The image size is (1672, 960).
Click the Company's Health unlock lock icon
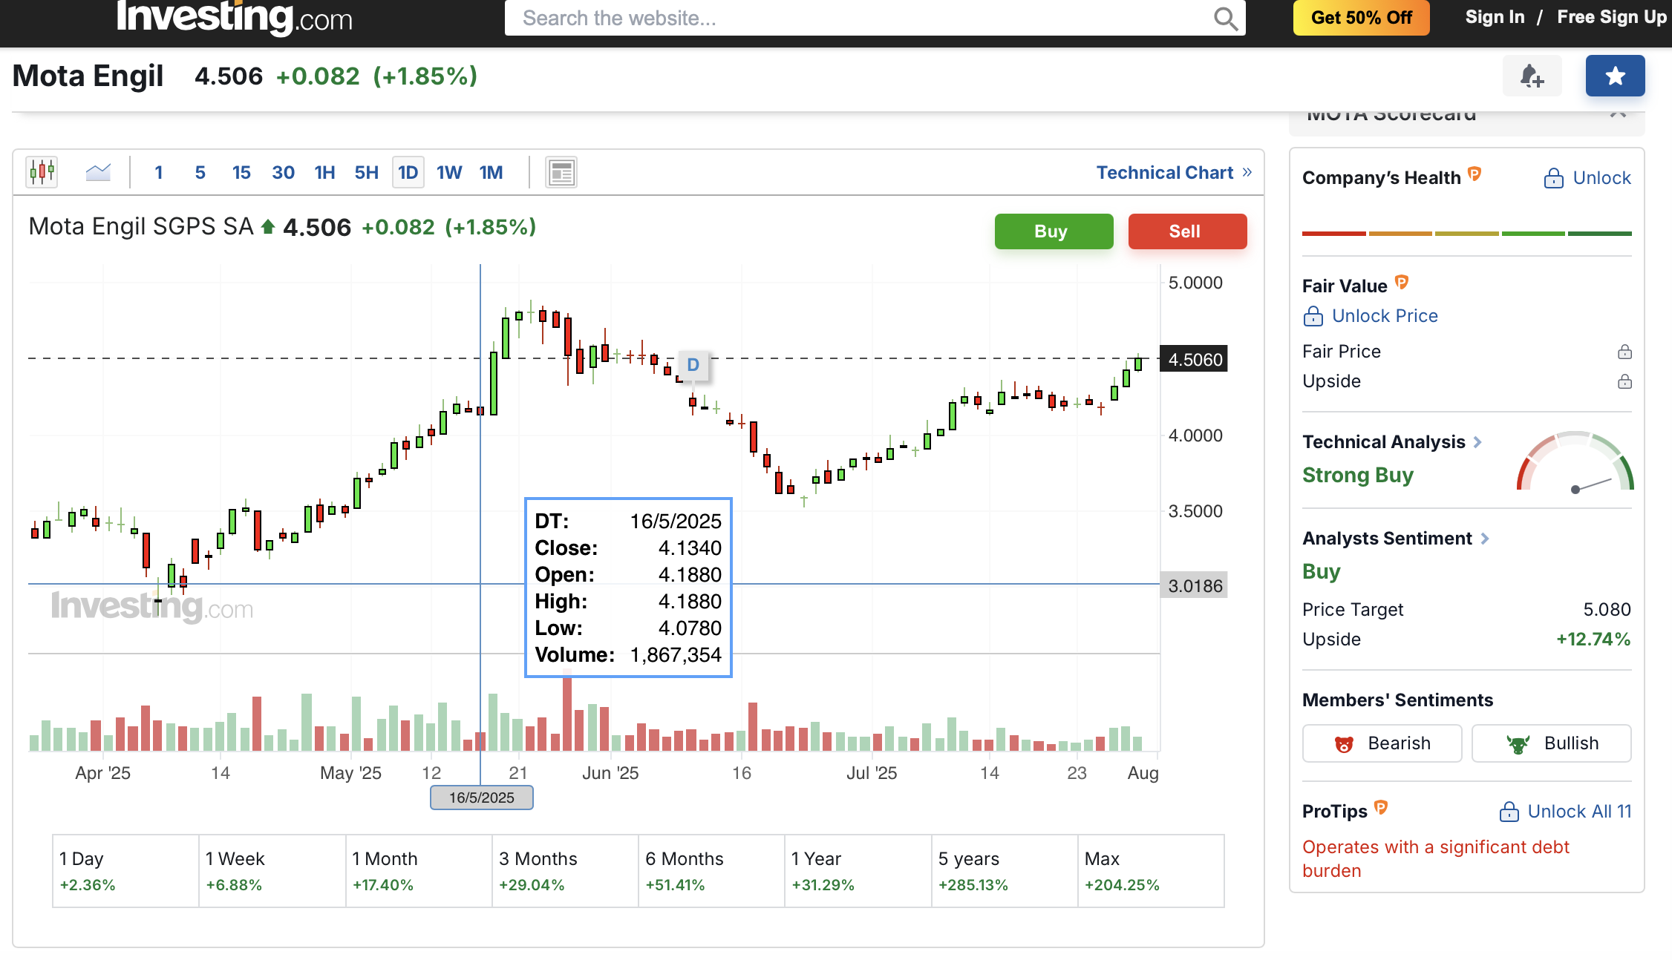tap(1553, 178)
